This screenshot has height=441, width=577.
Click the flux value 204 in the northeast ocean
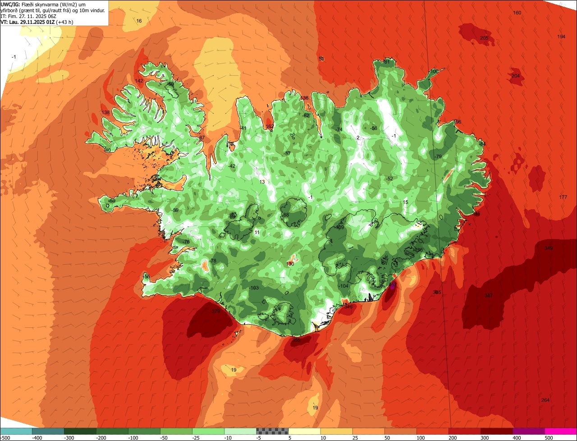[516, 76]
